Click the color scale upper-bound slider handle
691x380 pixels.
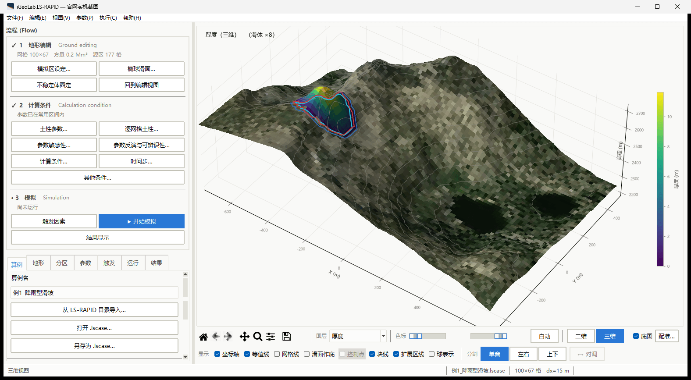(501, 336)
